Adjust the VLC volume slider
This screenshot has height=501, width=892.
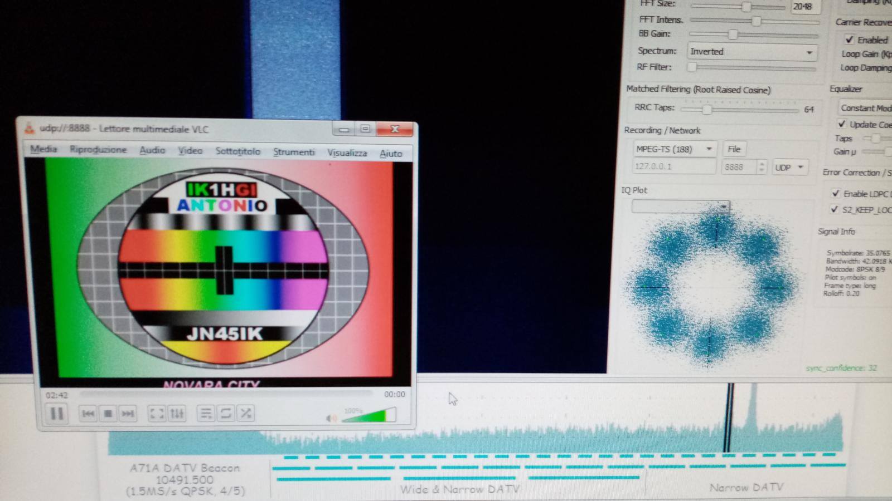369,416
